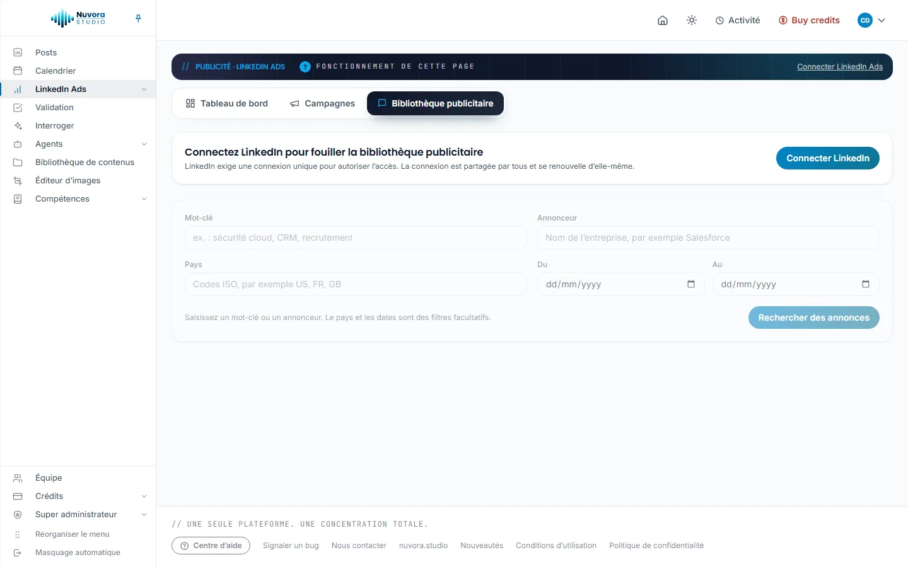908x567 pixels.
Task: Open Calendrier in the sidebar
Action: point(78,71)
